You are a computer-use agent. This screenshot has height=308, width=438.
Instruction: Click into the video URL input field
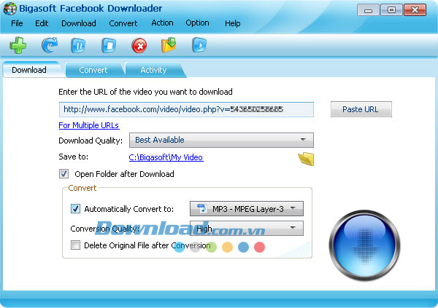click(x=186, y=109)
